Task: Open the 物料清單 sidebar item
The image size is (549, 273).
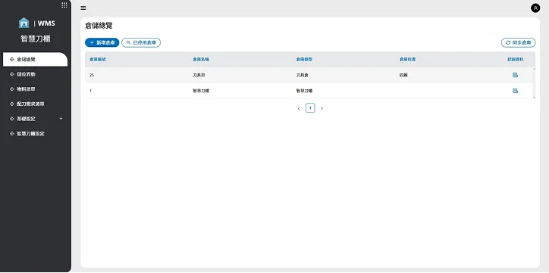Action: pyautogui.click(x=35, y=89)
